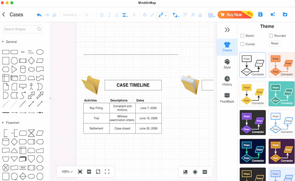Select the triangle shape in General

point(14,69)
